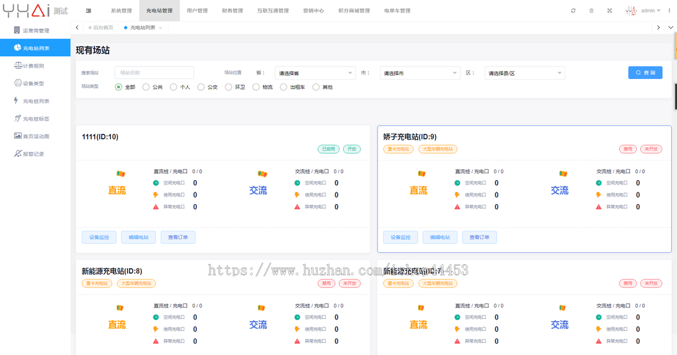Image resolution: width=677 pixels, height=355 pixels.
Task: Click the 大型车辆充电站 tag on 新能源充电站(ID:8)
Action: 137,283
